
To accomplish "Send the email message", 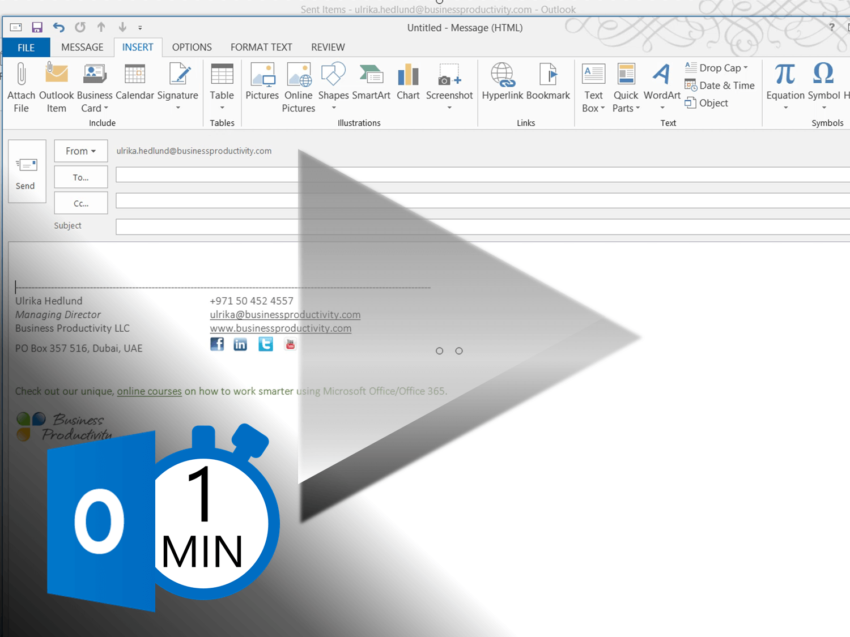I will (27, 171).
